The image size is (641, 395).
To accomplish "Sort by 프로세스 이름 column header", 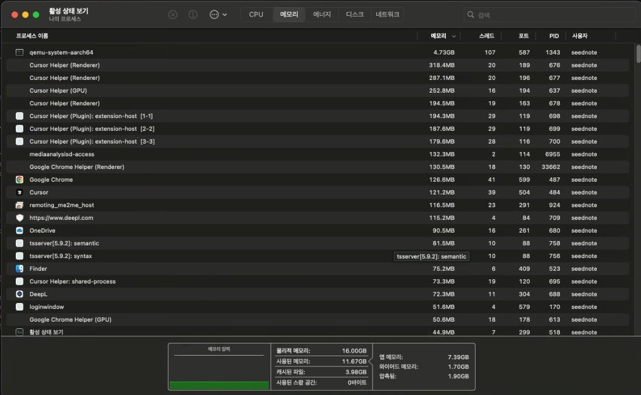I will point(32,36).
